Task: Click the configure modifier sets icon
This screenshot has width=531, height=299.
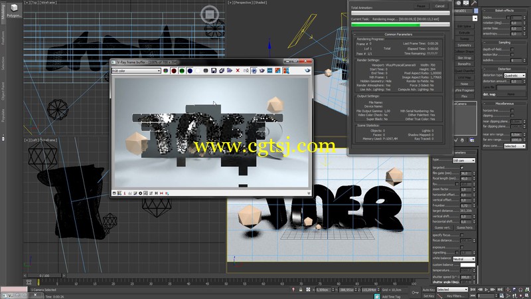Action: pyautogui.click(x=472, y=140)
